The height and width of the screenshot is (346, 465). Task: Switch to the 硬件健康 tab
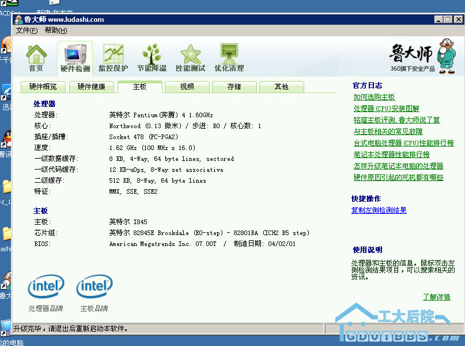pyautogui.click(x=92, y=87)
